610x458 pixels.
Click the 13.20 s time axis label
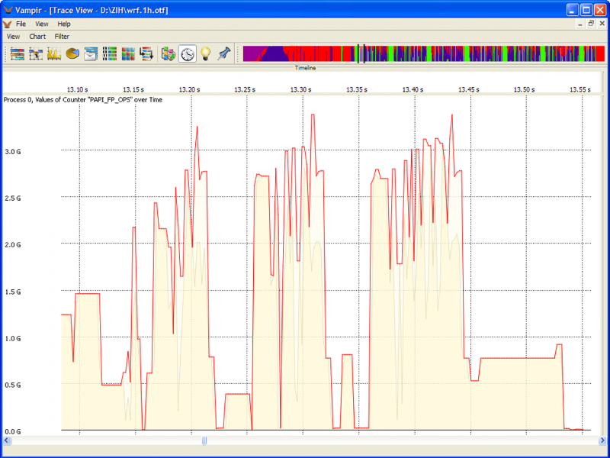(x=189, y=89)
